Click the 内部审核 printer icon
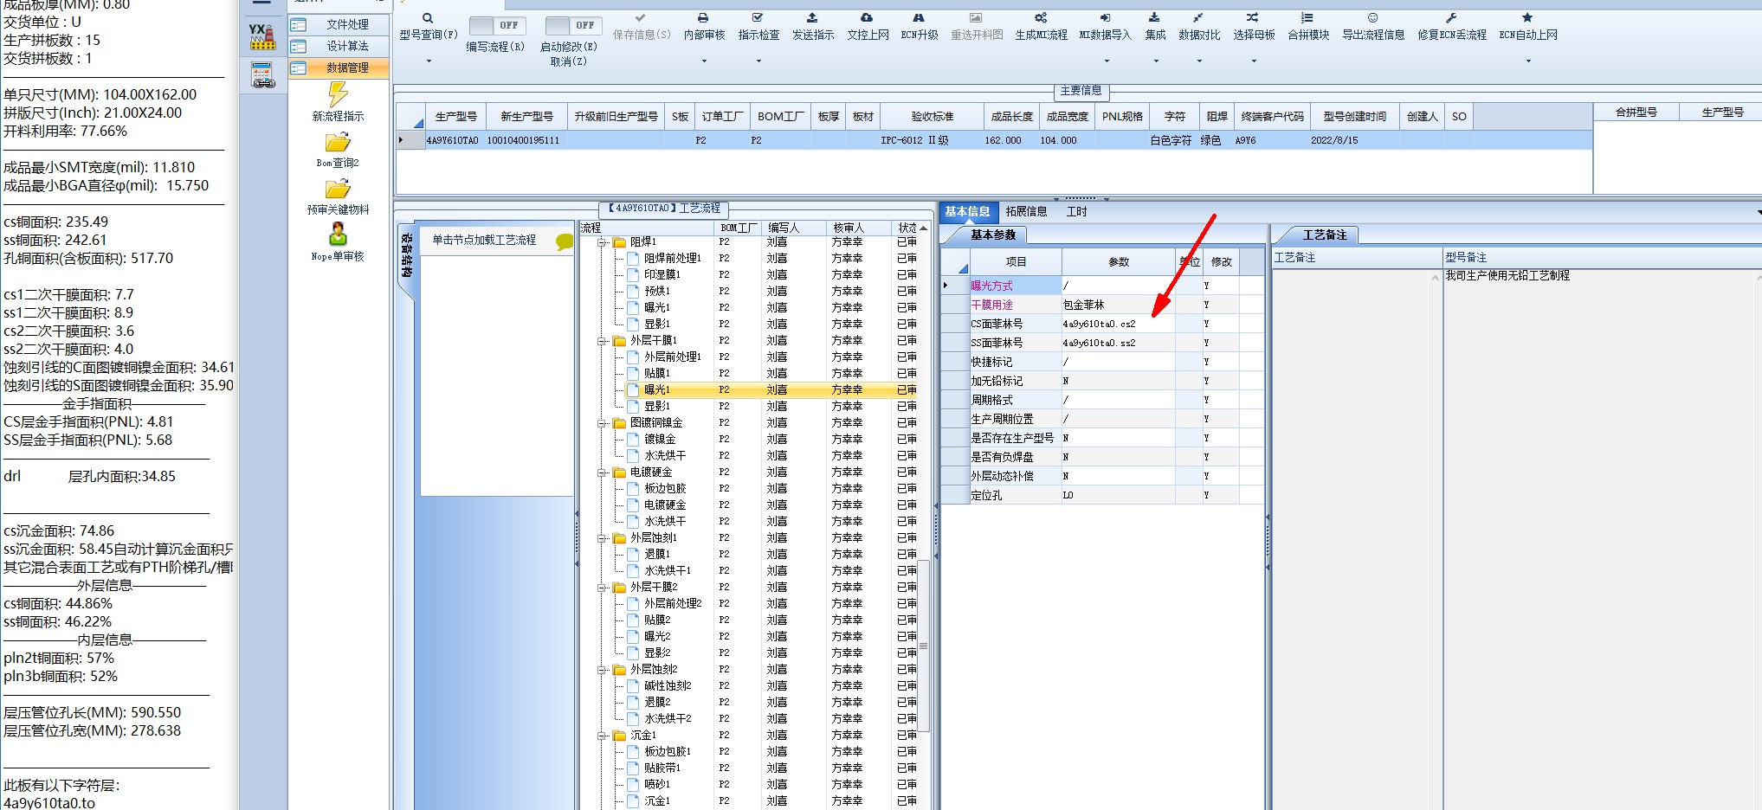 click(703, 18)
